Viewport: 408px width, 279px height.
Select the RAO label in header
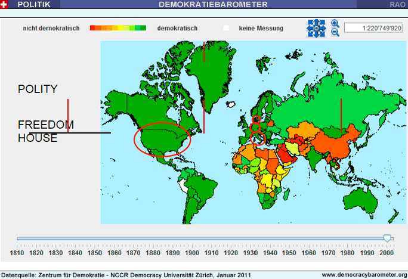pos(398,4)
